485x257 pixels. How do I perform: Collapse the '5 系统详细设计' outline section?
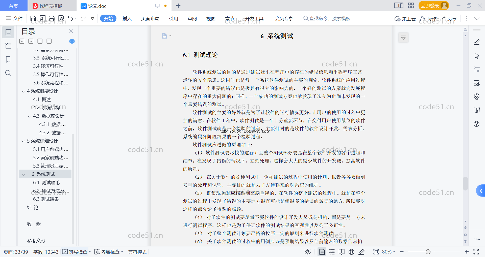pos(23,141)
